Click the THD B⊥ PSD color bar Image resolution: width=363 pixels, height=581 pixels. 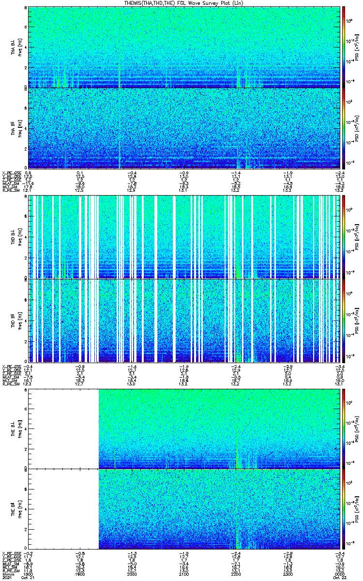344,237
